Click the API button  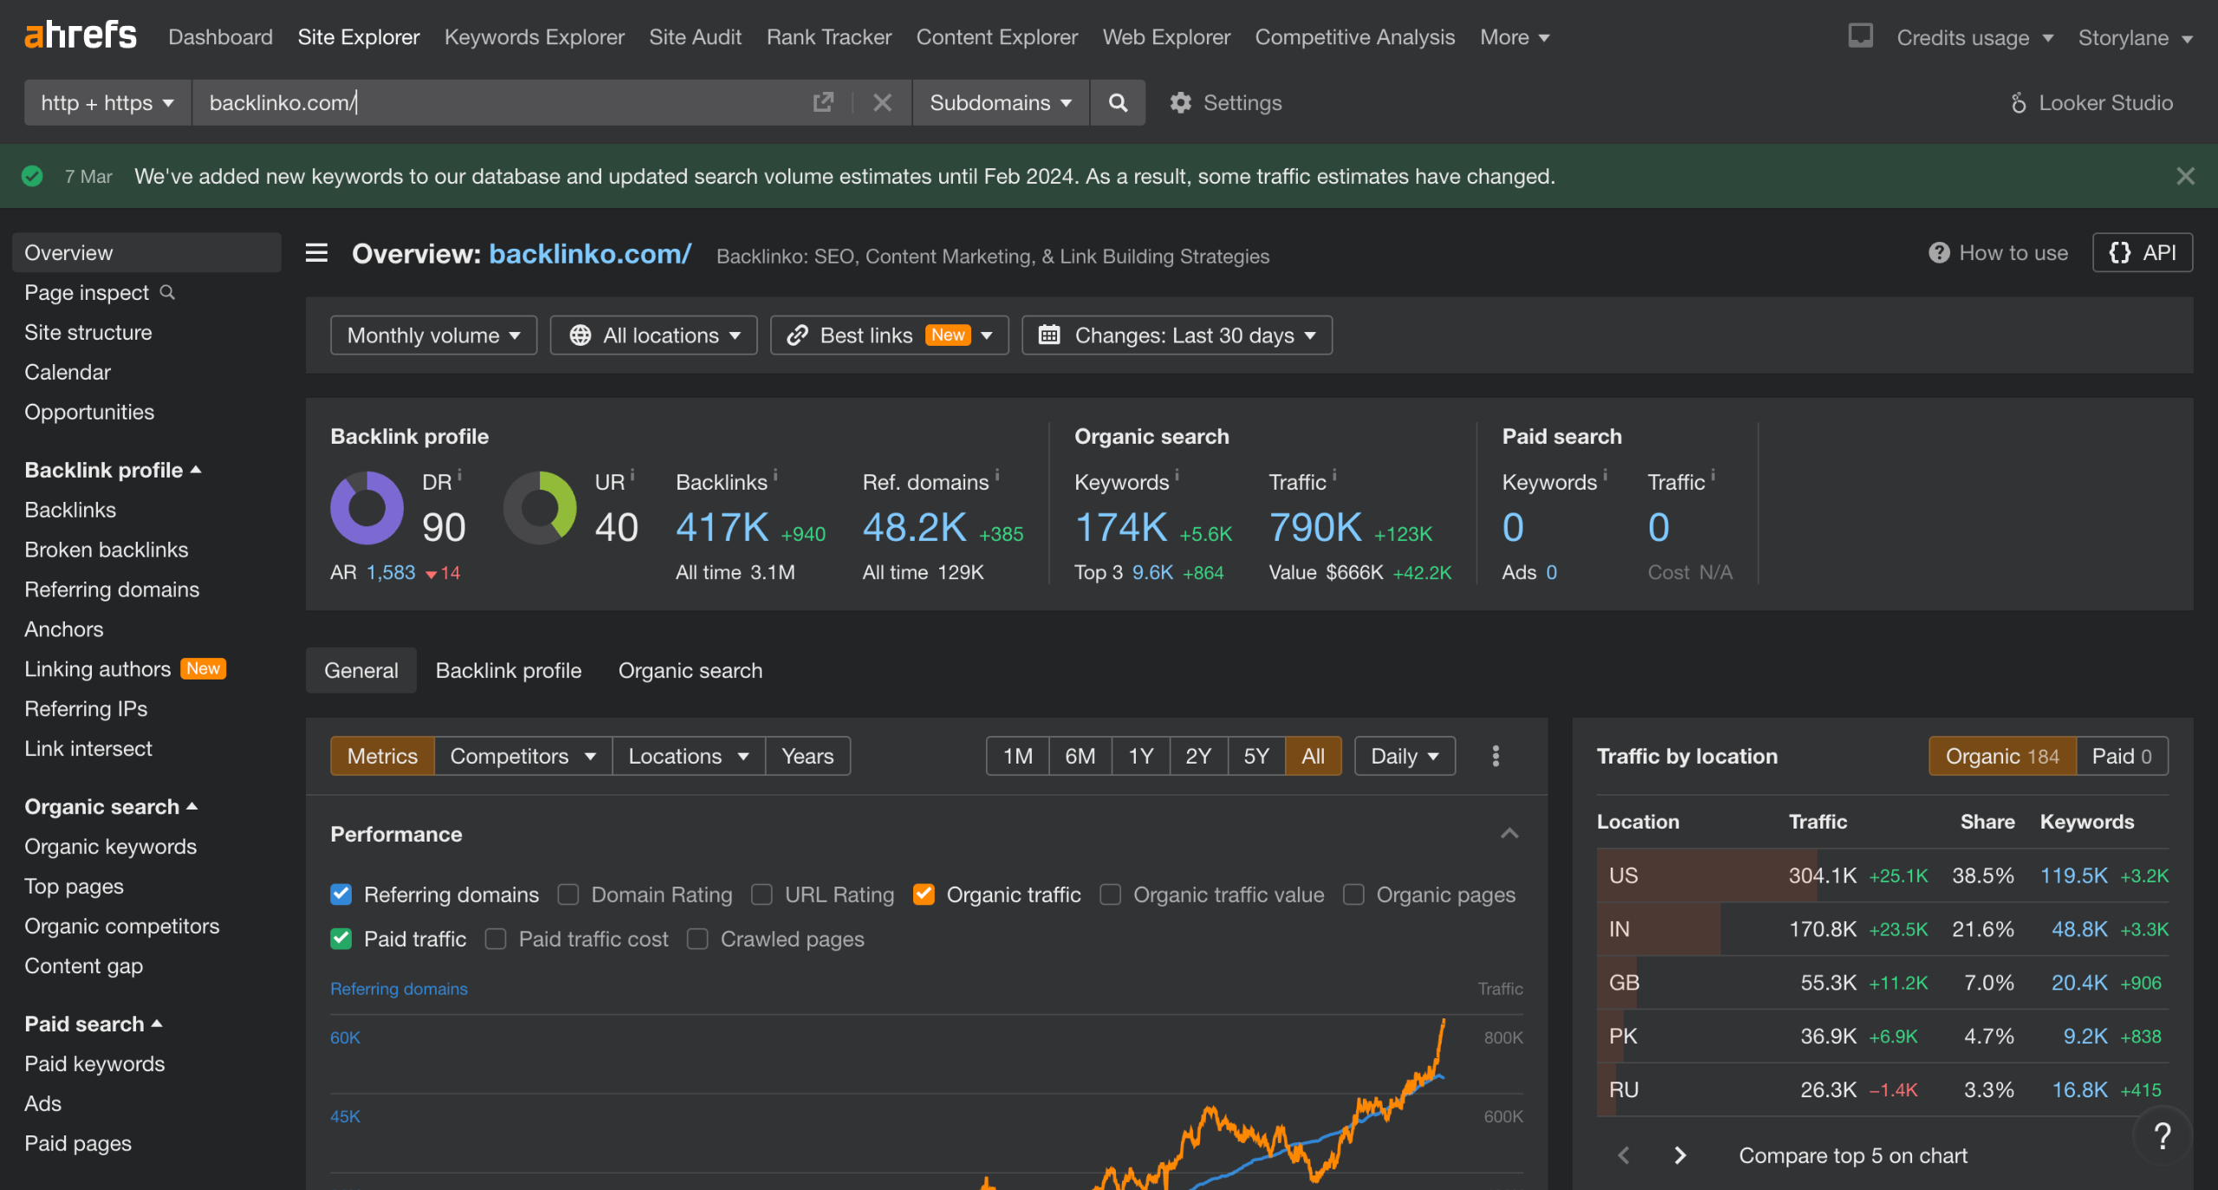[x=2143, y=253]
